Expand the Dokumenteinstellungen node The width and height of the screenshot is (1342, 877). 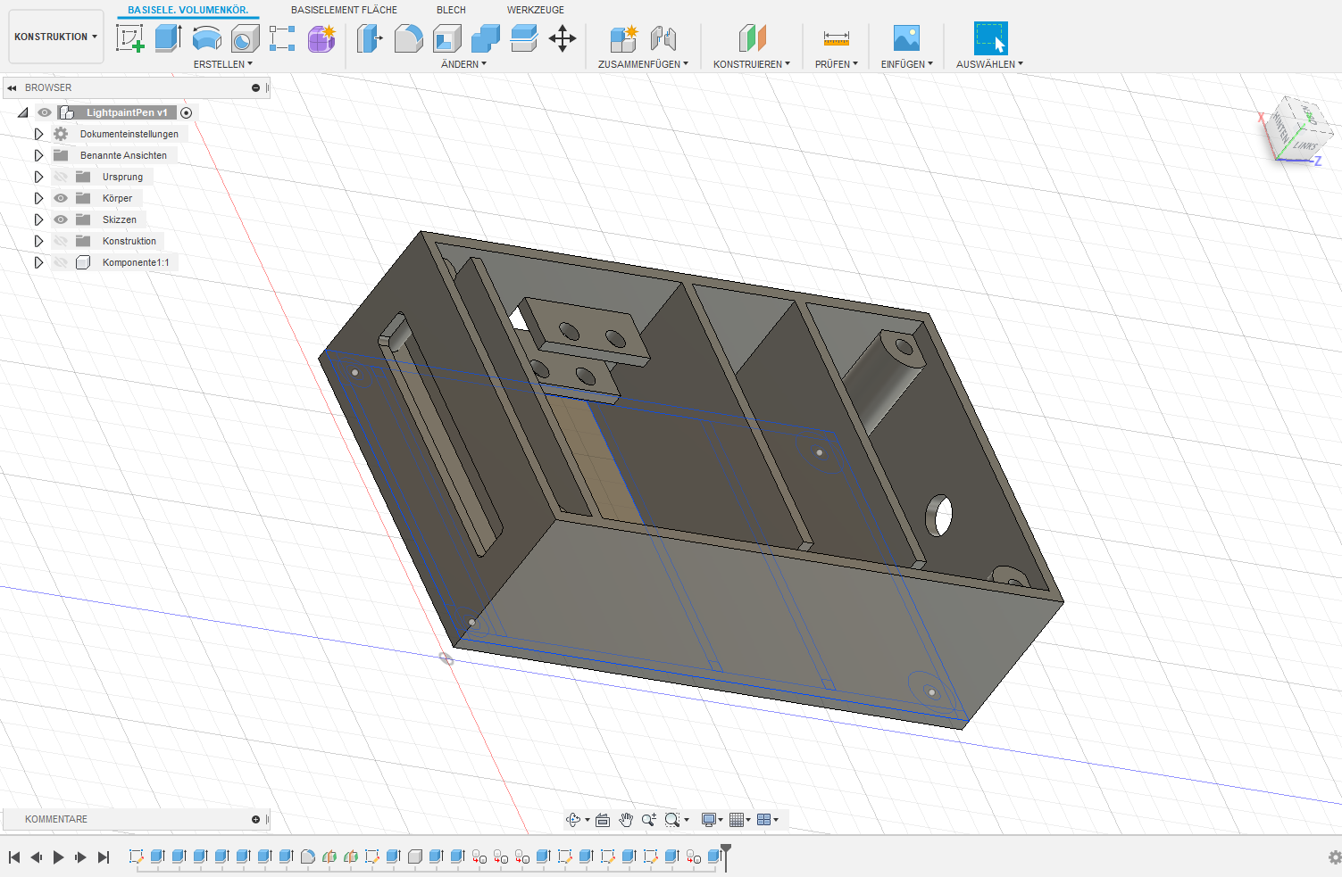pos(38,134)
